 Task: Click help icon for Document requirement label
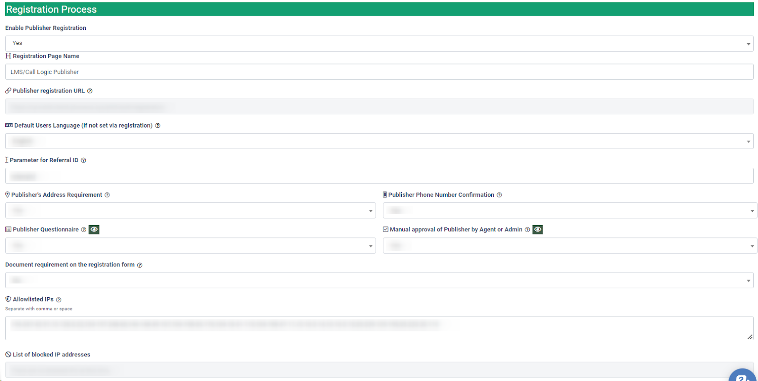click(140, 265)
